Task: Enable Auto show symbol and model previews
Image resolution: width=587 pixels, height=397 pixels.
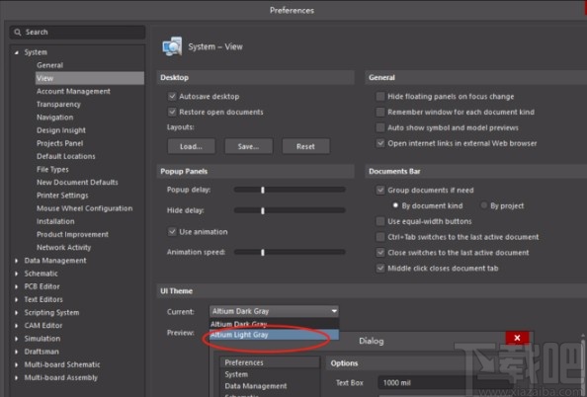Action: (380, 127)
